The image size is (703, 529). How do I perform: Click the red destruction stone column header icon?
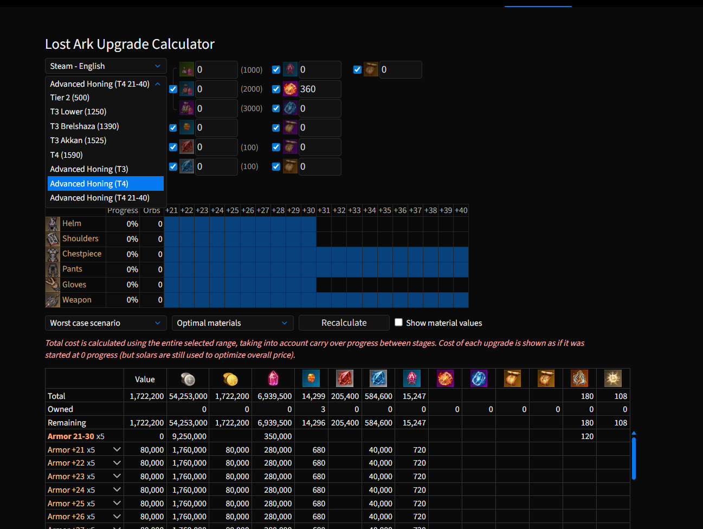pos(345,378)
